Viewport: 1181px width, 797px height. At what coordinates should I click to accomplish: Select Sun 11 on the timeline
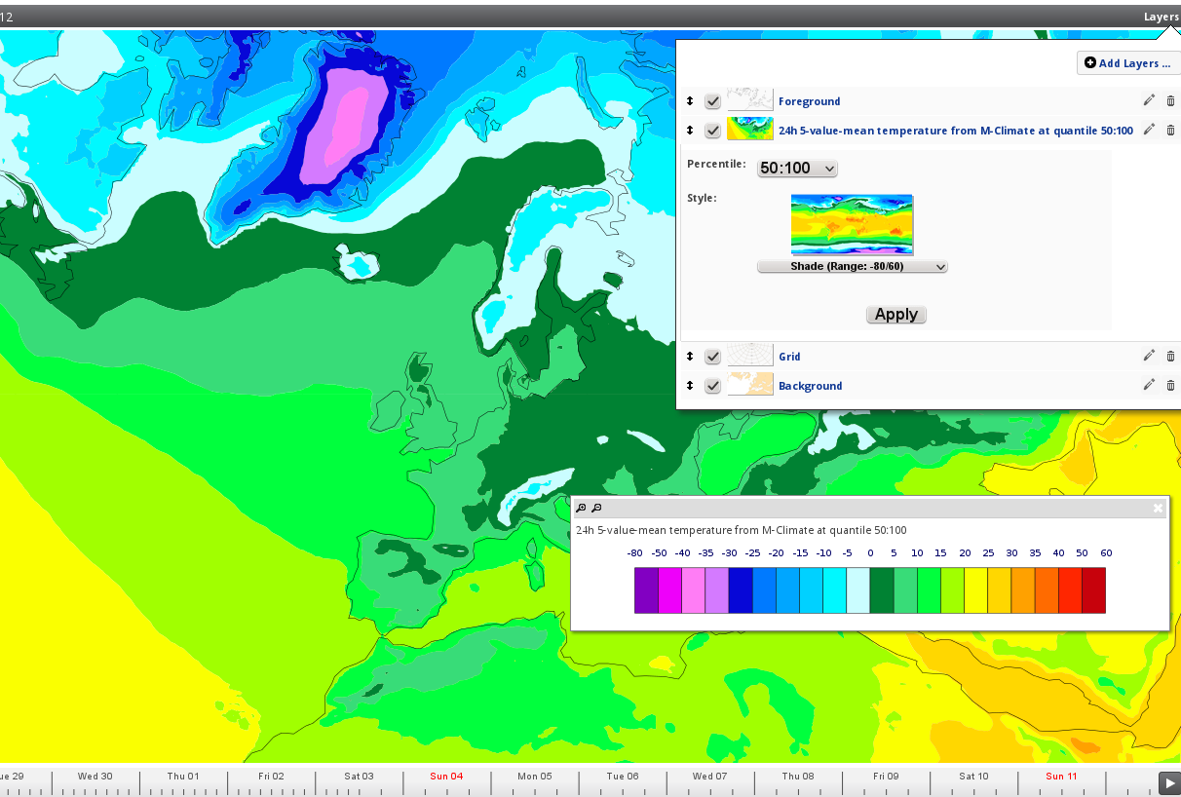tap(1061, 776)
